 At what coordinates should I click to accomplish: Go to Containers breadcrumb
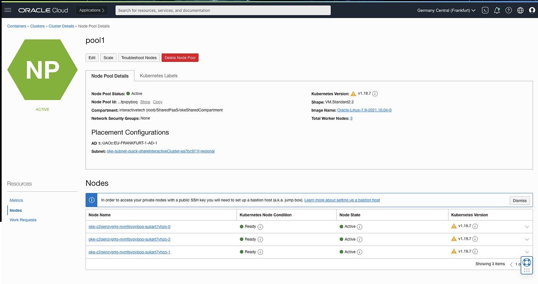pos(17,26)
